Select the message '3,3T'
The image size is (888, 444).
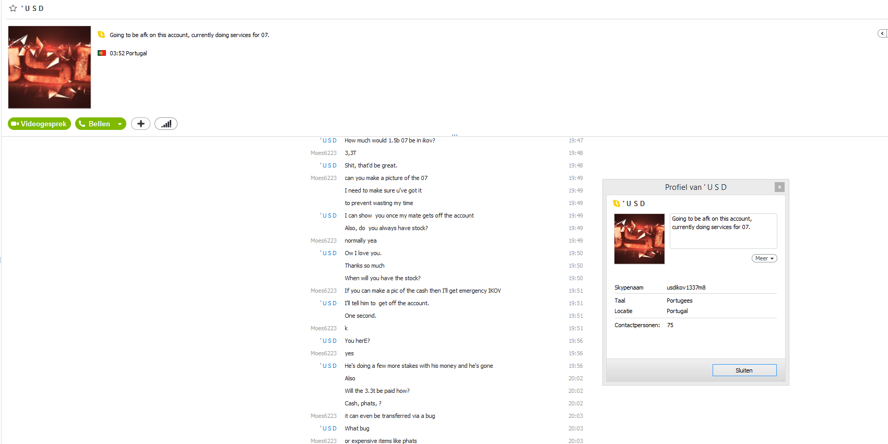350,153
